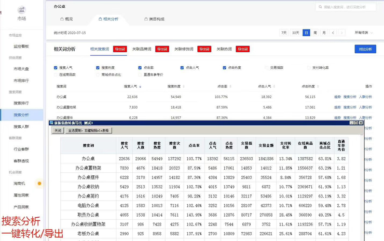Click the 市场 icon atop the sidebar
384x241 pixels.
[x=22, y=10]
